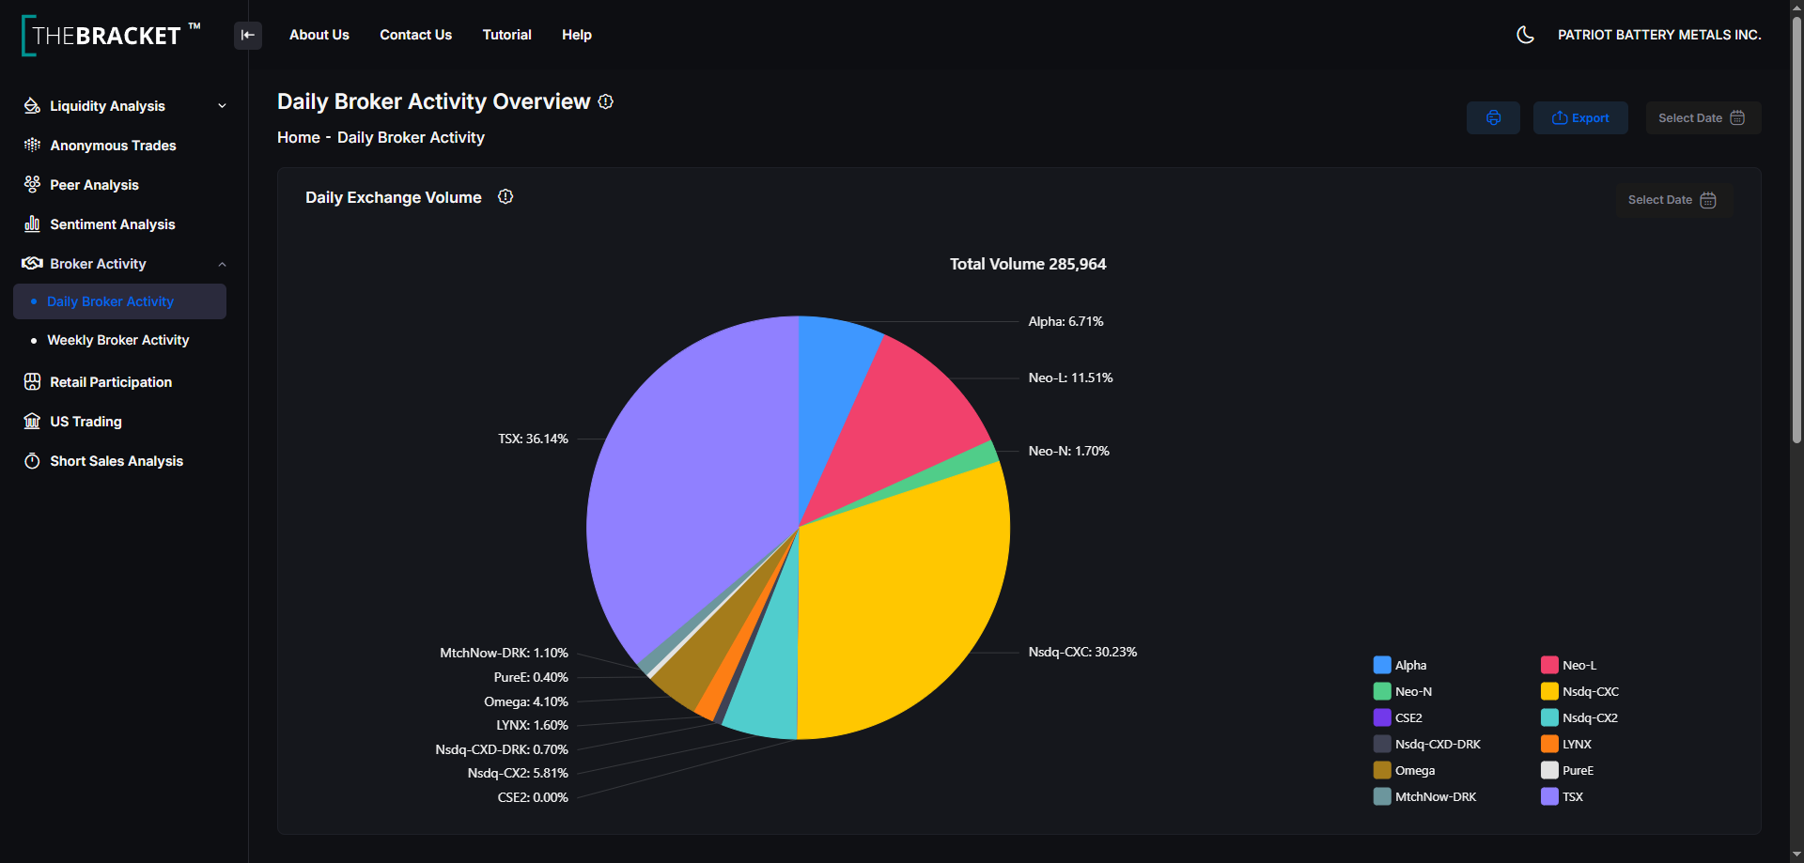Toggle Nsdq-CXC legend swatch
Viewport: 1804px width, 863px height.
tap(1549, 691)
